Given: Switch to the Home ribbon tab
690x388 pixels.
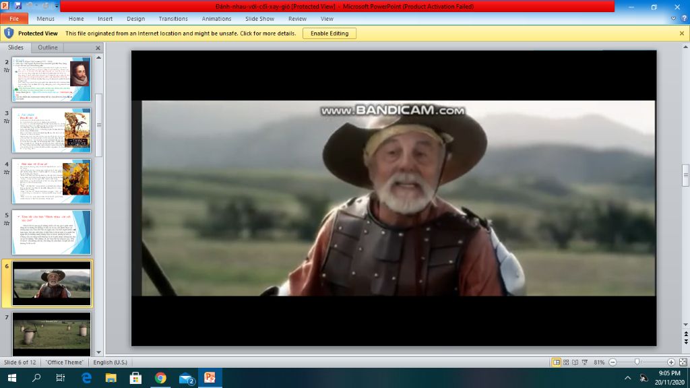Looking at the screenshot, I should point(76,18).
